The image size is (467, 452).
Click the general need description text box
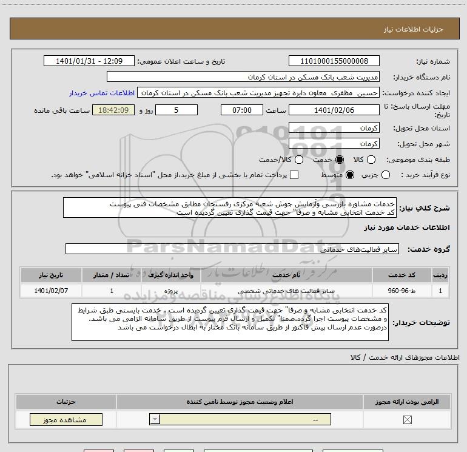click(230, 207)
